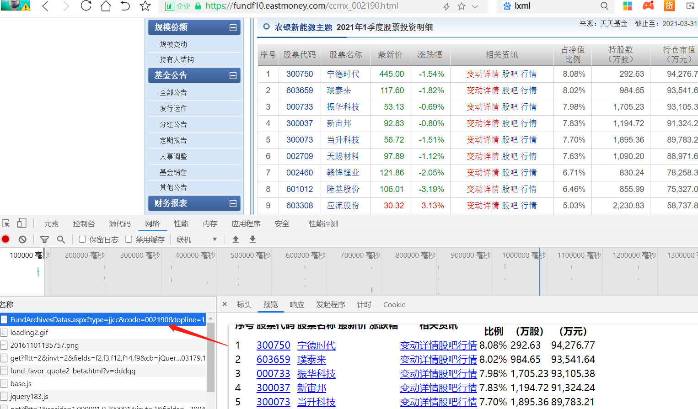Open 定期报告 in the sidebar
This screenshot has height=409, width=698.
(173, 140)
